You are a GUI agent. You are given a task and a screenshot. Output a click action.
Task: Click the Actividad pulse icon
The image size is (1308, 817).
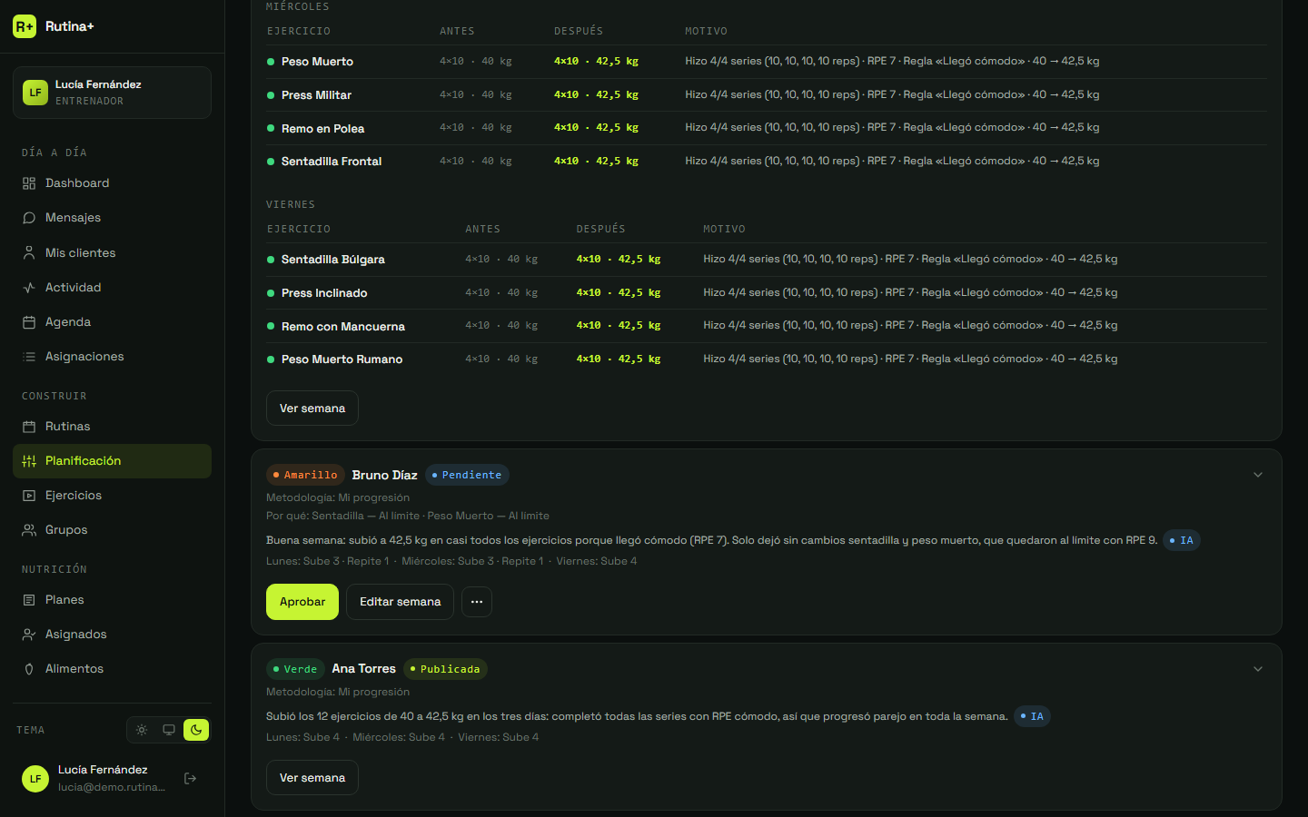pyautogui.click(x=29, y=288)
